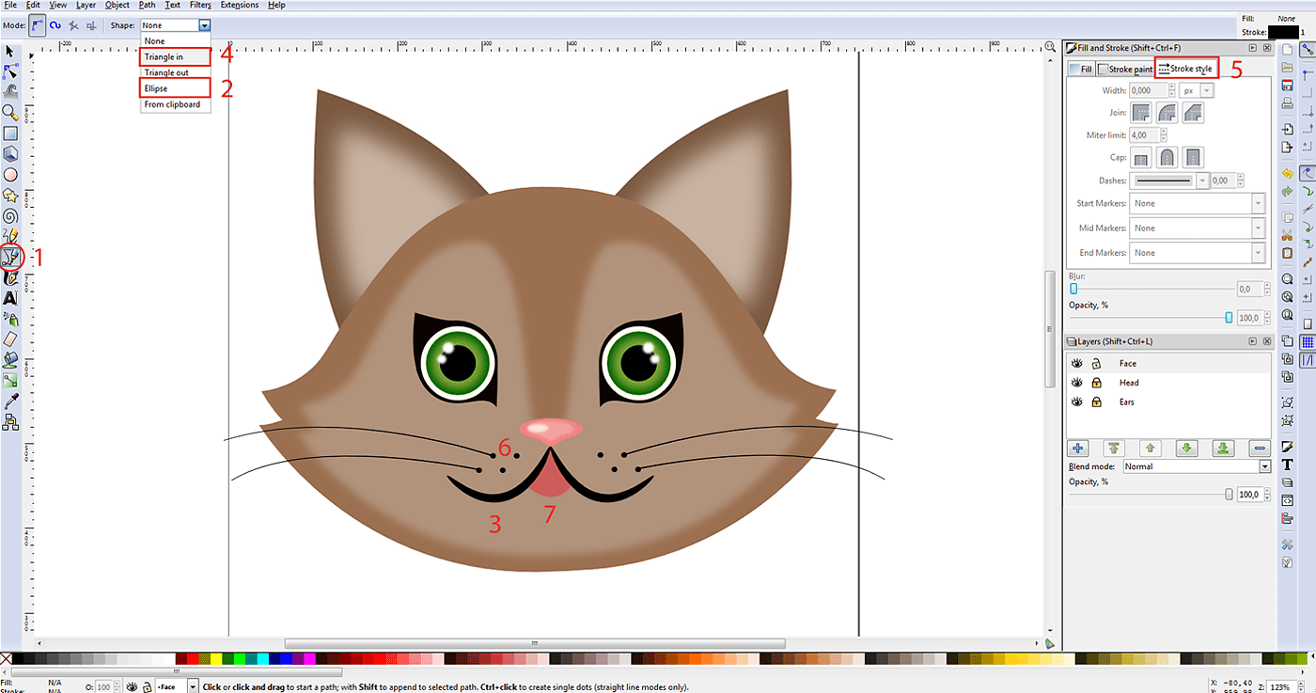Select the Bezier pen tool
The width and height of the screenshot is (1316, 693).
pyautogui.click(x=10, y=256)
